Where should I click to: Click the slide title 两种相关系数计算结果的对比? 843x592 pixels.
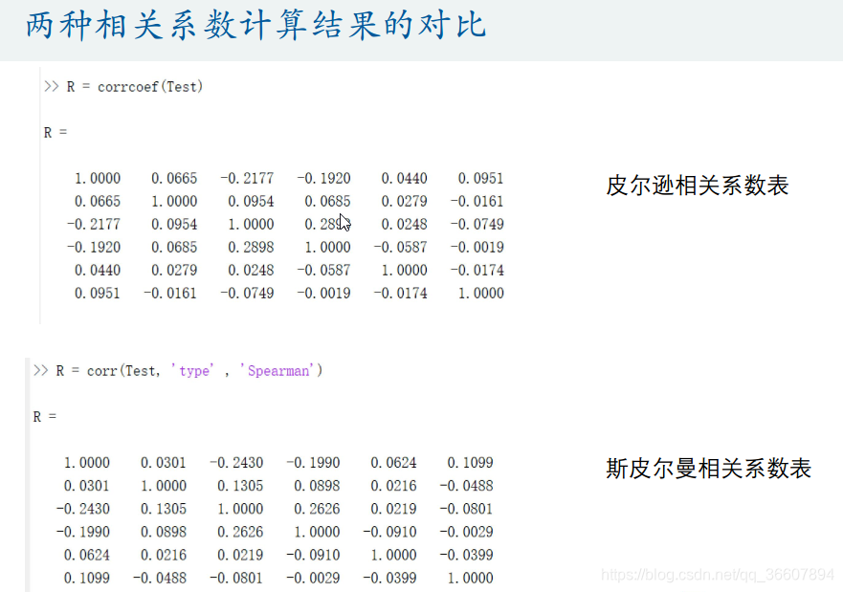255,25
